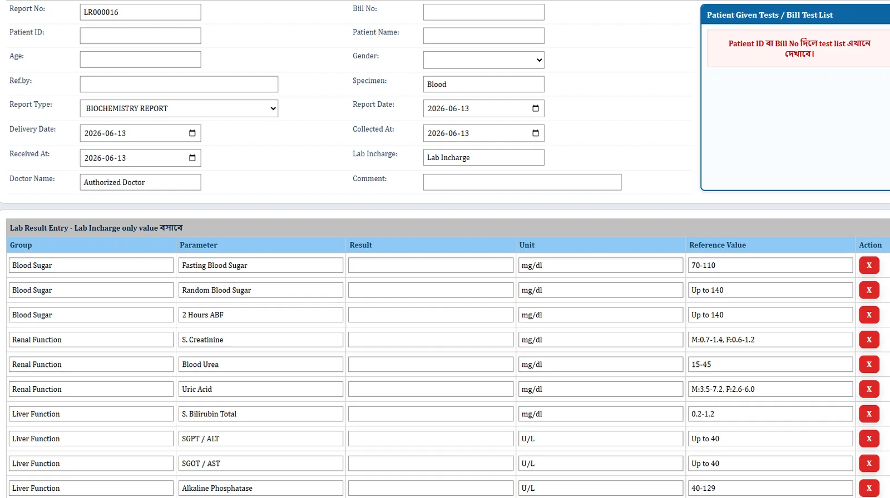
Task: Remove the Blood Urea row
Action: pyautogui.click(x=869, y=364)
